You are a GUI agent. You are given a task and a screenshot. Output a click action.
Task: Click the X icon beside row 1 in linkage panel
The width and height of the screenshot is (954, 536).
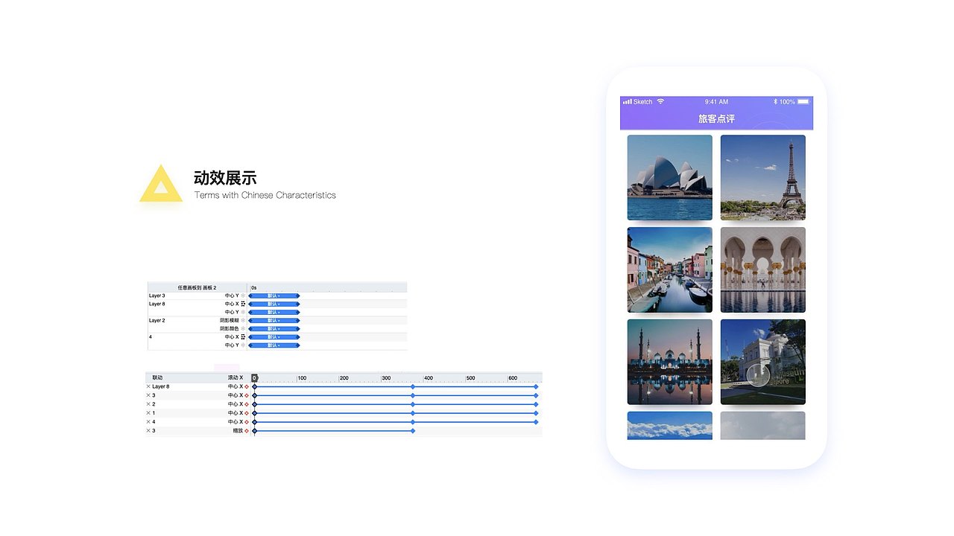tap(148, 413)
